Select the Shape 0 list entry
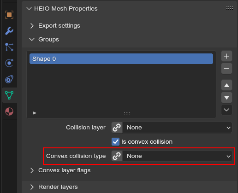The width and height of the screenshot is (238, 193). (121, 59)
